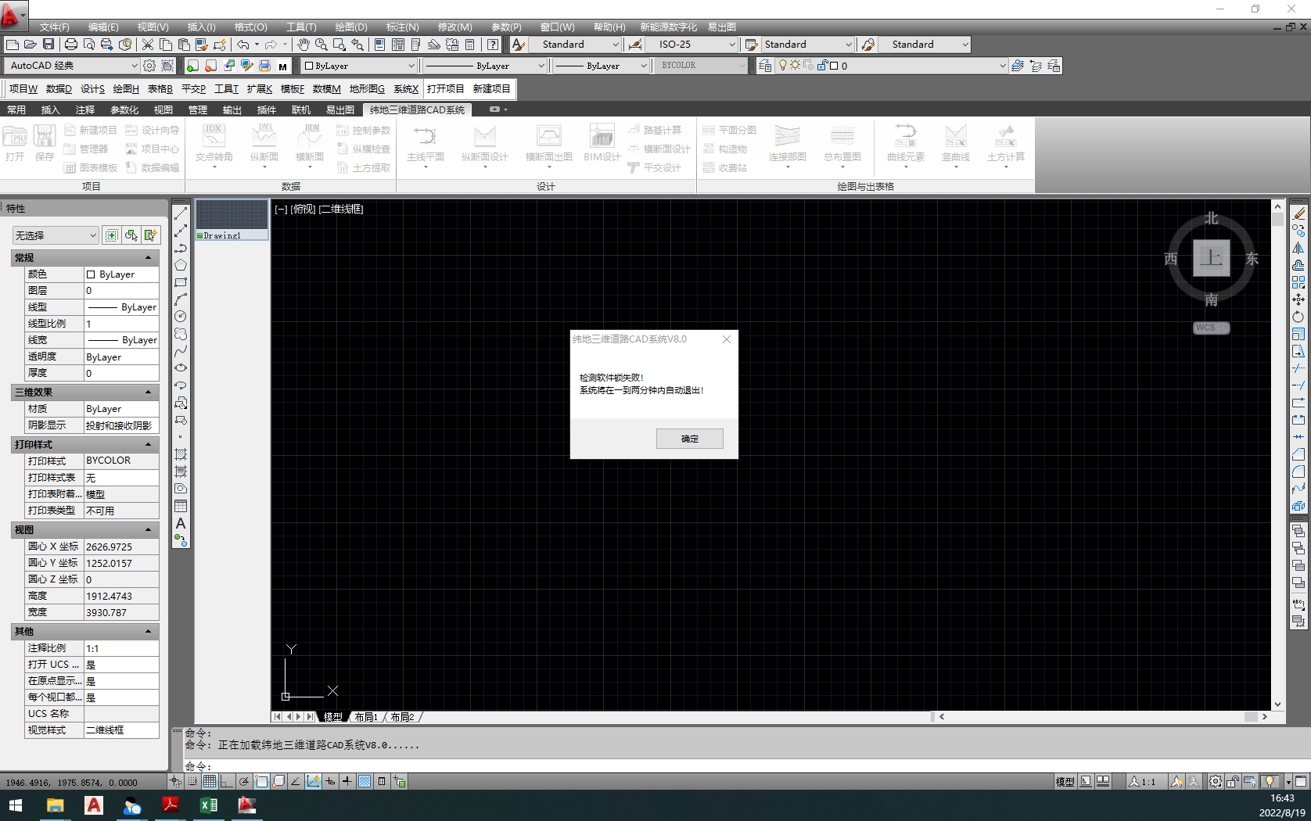Image resolution: width=1311 pixels, height=821 pixels.
Task: Click the WCS button under the compass
Action: coord(1211,328)
